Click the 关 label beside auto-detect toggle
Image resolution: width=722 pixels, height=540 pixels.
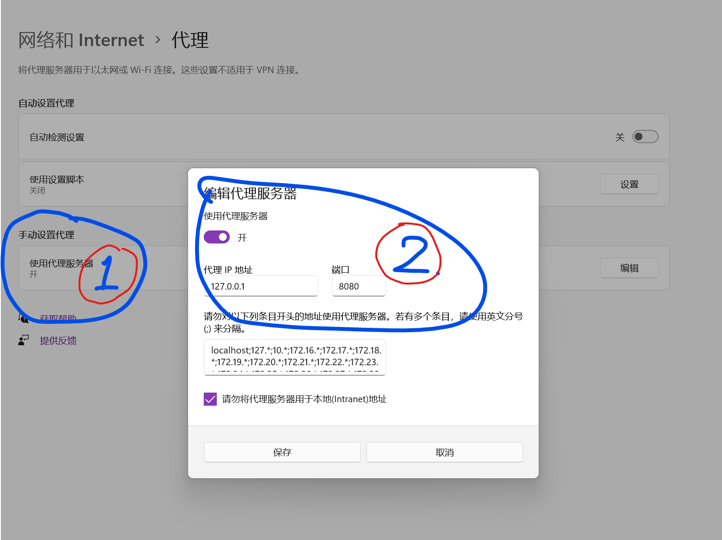click(620, 137)
